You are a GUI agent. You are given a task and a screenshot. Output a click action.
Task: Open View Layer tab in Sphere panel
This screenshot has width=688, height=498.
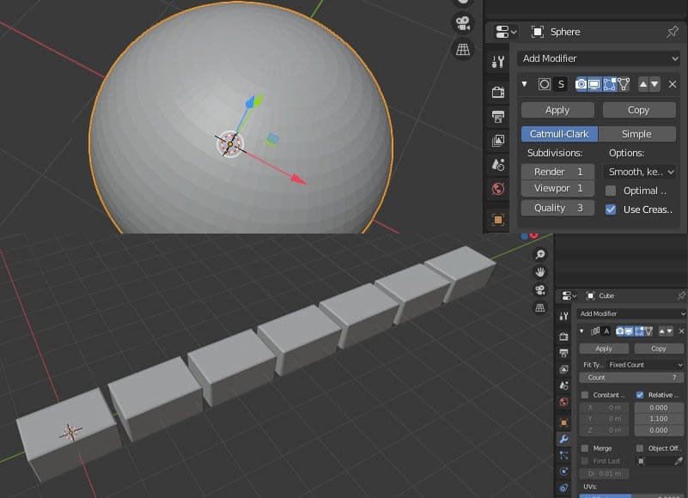(497, 141)
